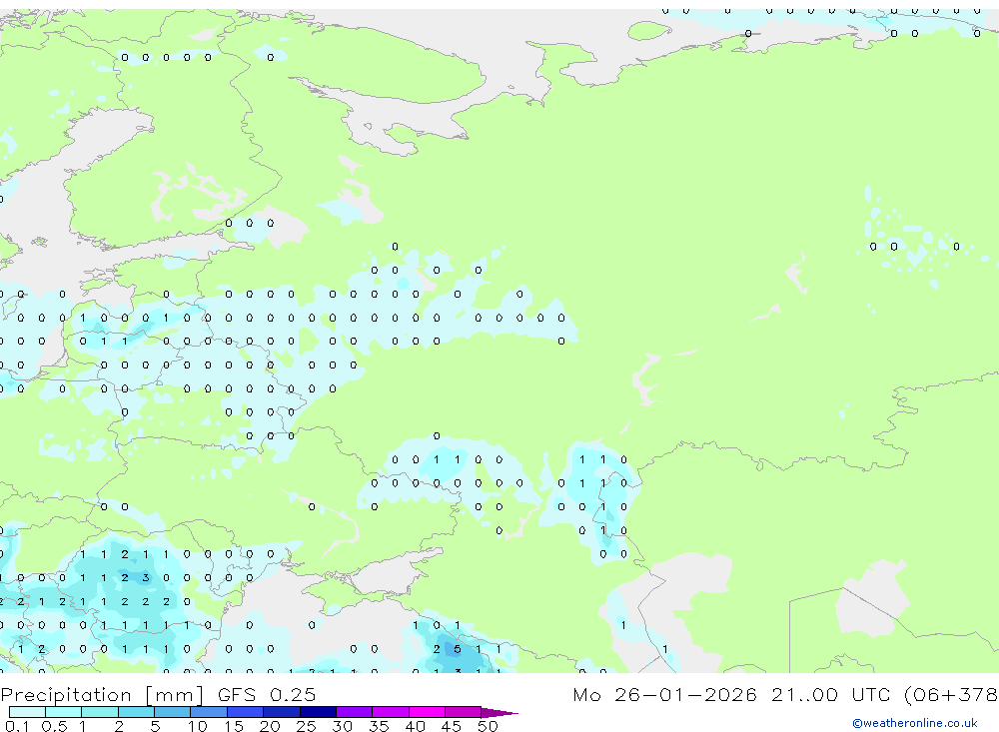Click the 1–2 mm legend color swatch

pos(100,712)
